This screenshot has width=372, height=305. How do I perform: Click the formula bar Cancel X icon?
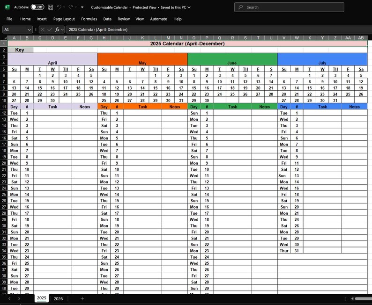pyautogui.click(x=43, y=29)
